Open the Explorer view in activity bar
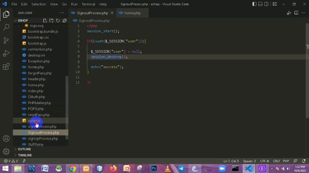 click(x=6, y=14)
